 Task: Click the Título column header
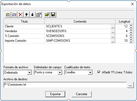click(x=24, y=22)
